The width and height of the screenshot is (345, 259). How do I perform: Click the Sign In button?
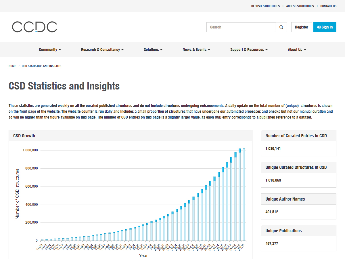325,27
